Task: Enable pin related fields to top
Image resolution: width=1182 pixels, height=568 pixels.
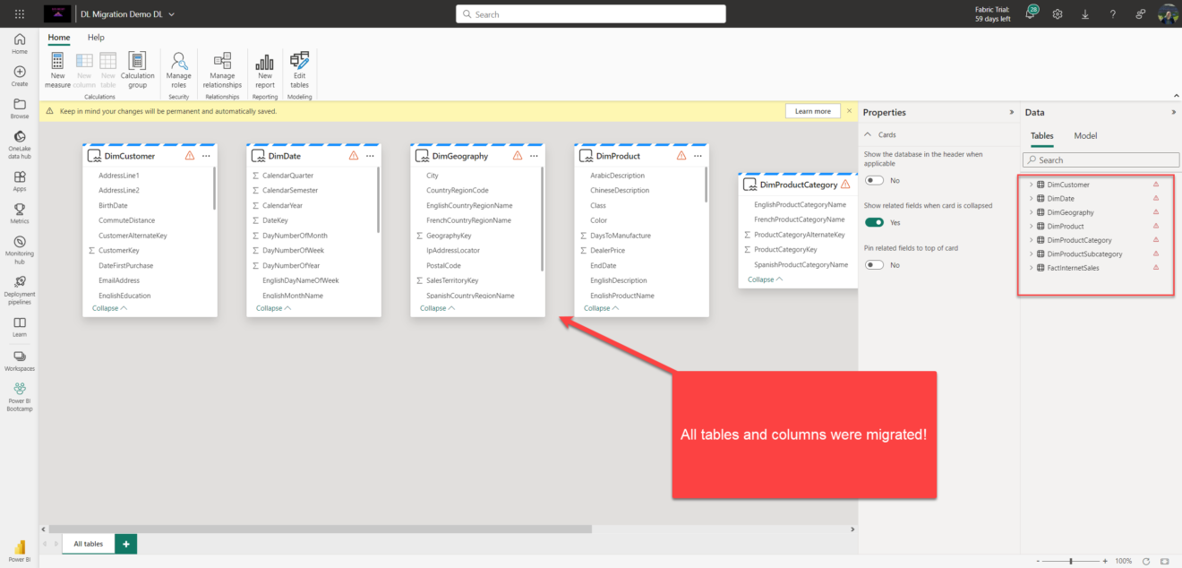Action: (x=874, y=264)
